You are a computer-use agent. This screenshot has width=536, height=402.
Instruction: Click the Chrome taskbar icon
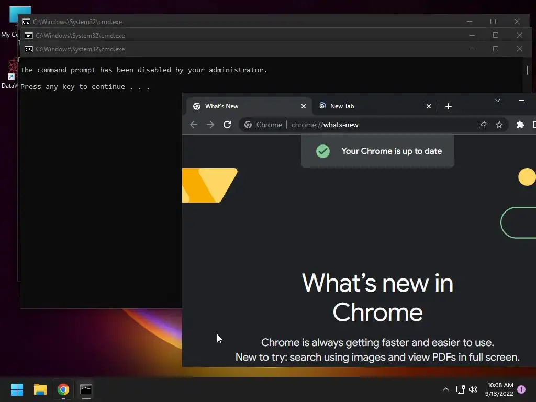(x=63, y=389)
